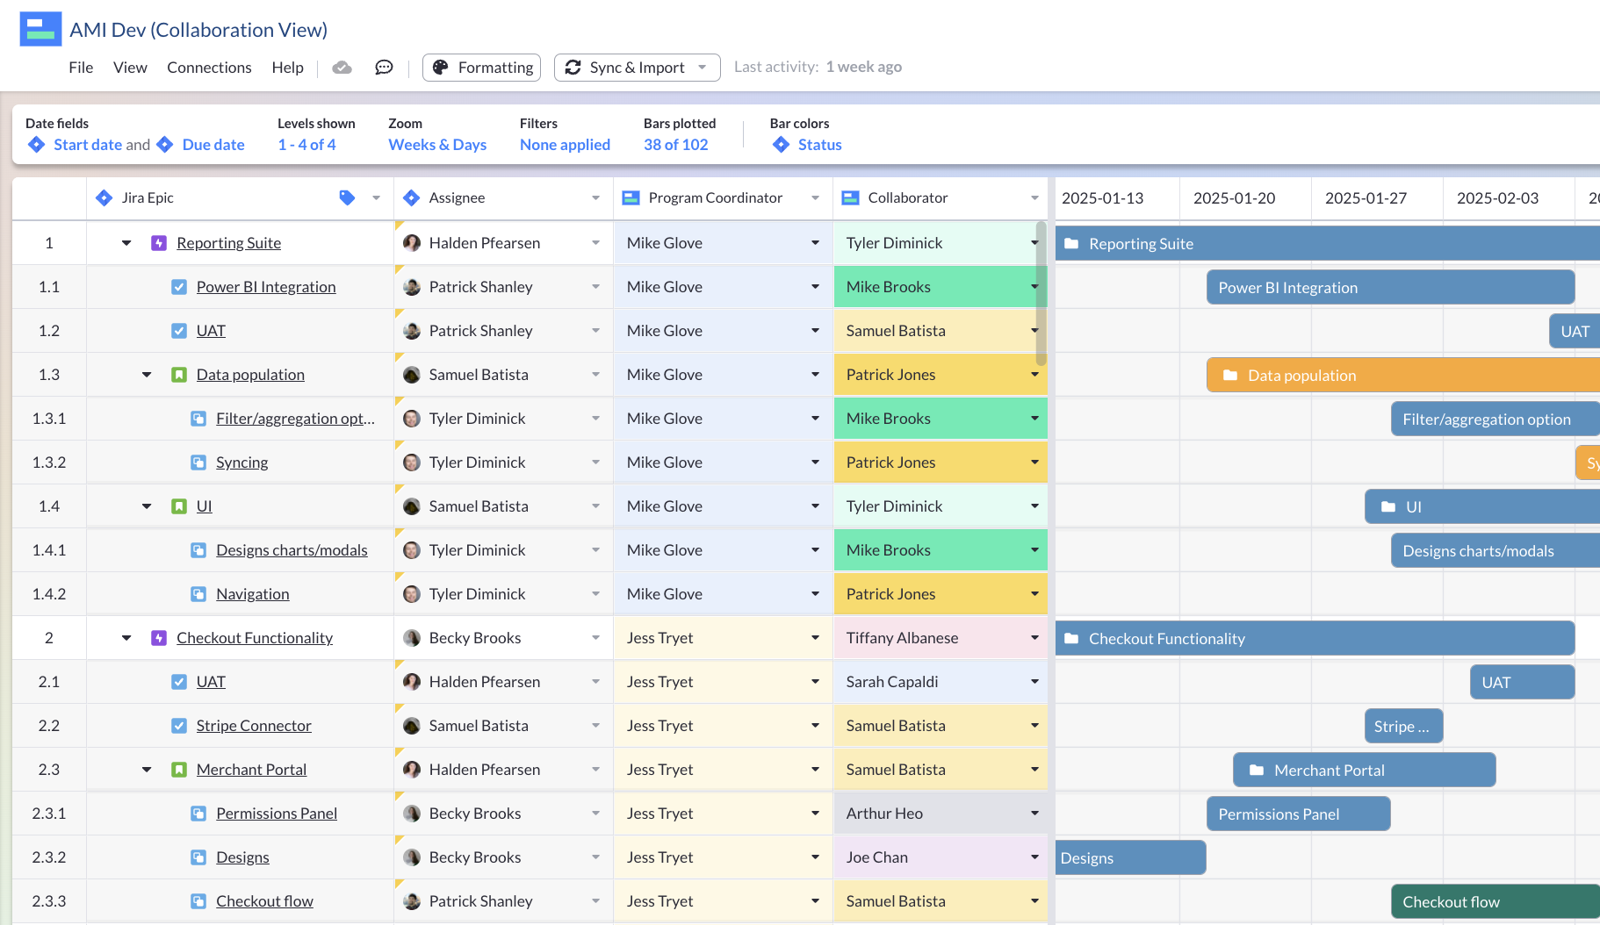Image resolution: width=1600 pixels, height=925 pixels.
Task: Open the Sync & Import dropdown
Action: point(637,68)
